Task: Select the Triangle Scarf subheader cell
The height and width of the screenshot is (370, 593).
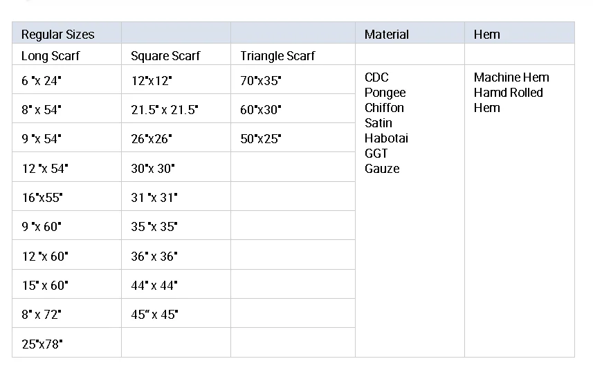Action: click(x=277, y=56)
